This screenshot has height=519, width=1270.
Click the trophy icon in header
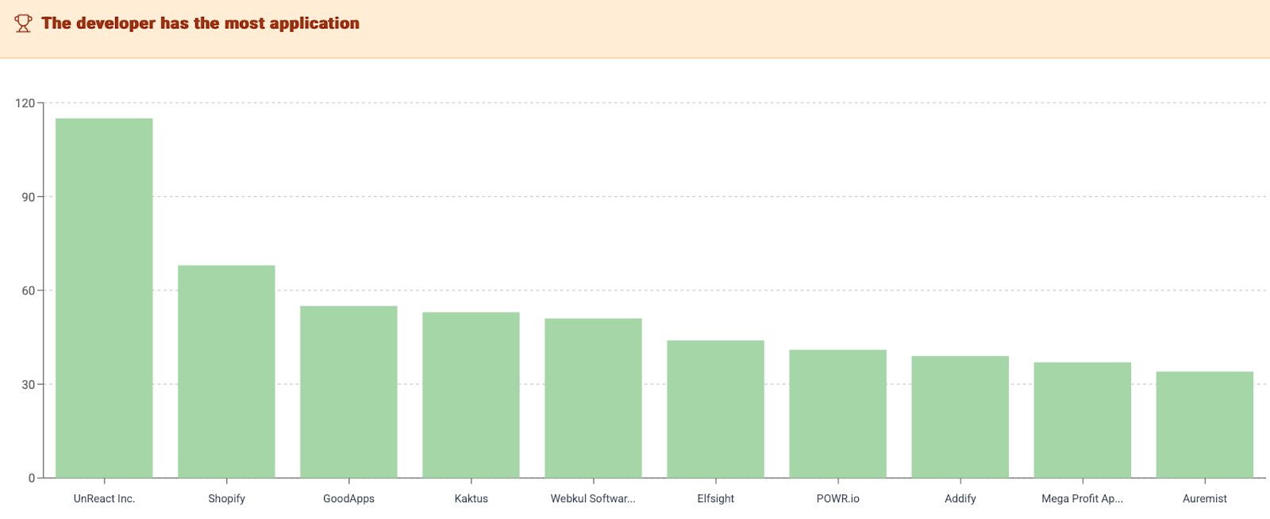(24, 24)
